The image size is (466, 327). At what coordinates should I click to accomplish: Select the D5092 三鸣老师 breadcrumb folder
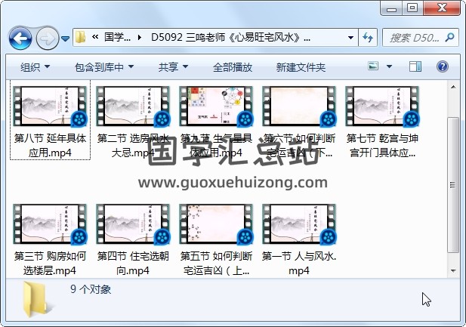(x=230, y=38)
